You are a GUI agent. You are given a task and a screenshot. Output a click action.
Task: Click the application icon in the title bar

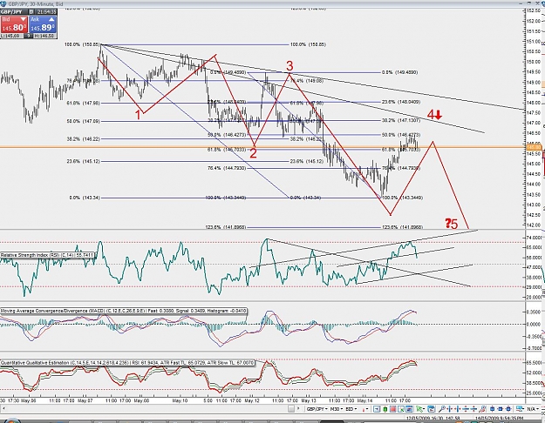click(x=3, y=3)
